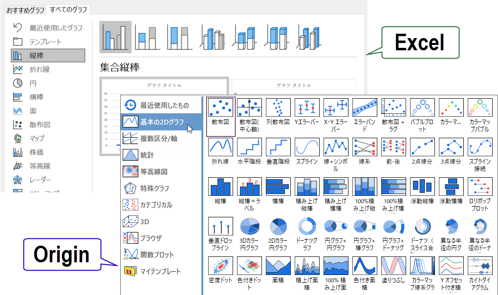
Task: Pick the スプライン curve icon
Action: 307,147
